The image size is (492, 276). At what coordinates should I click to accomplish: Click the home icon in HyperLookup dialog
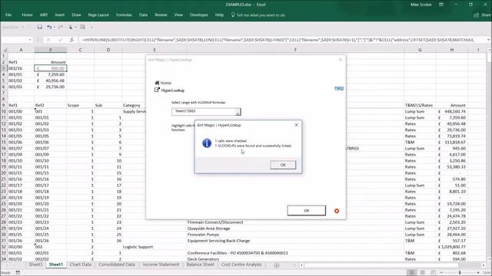click(157, 83)
